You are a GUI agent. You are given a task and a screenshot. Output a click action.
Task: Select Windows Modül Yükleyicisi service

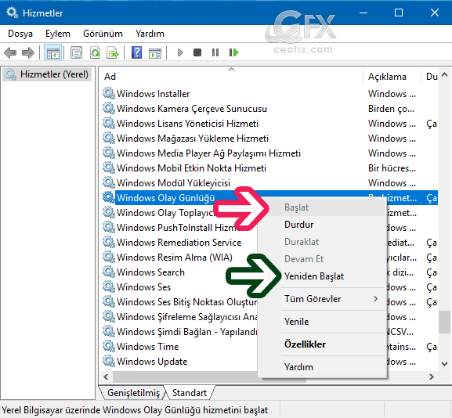pyautogui.click(x=173, y=183)
